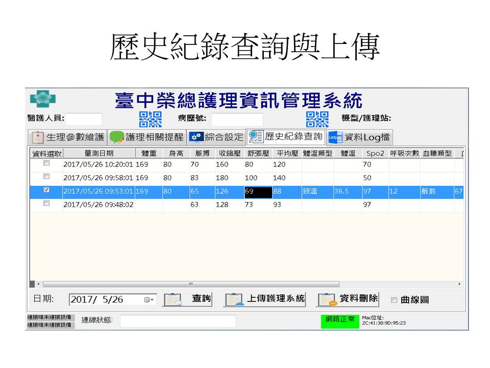
Task: Click the 體溫 column header
Action: pyautogui.click(x=348, y=153)
